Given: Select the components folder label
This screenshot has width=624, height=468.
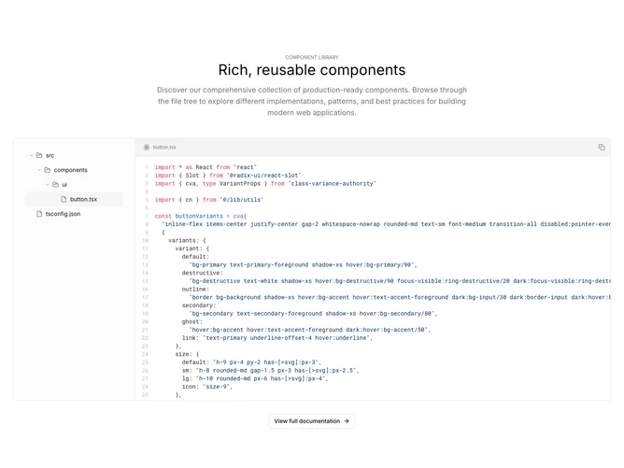Looking at the screenshot, I should click(x=70, y=170).
